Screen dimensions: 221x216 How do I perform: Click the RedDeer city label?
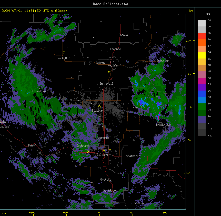(113, 65)
